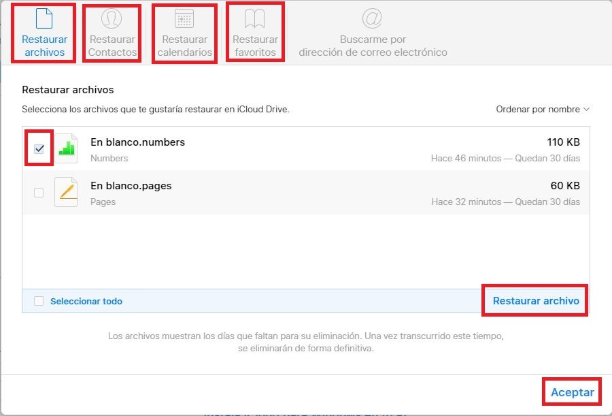
Task: Click 'Hace 32 minutos — Quedan 30 días'
Action: pyautogui.click(x=505, y=202)
